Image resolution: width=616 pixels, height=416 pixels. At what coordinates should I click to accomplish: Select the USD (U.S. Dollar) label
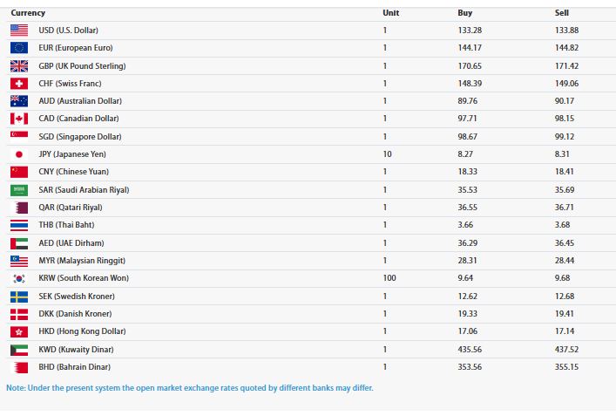point(68,31)
